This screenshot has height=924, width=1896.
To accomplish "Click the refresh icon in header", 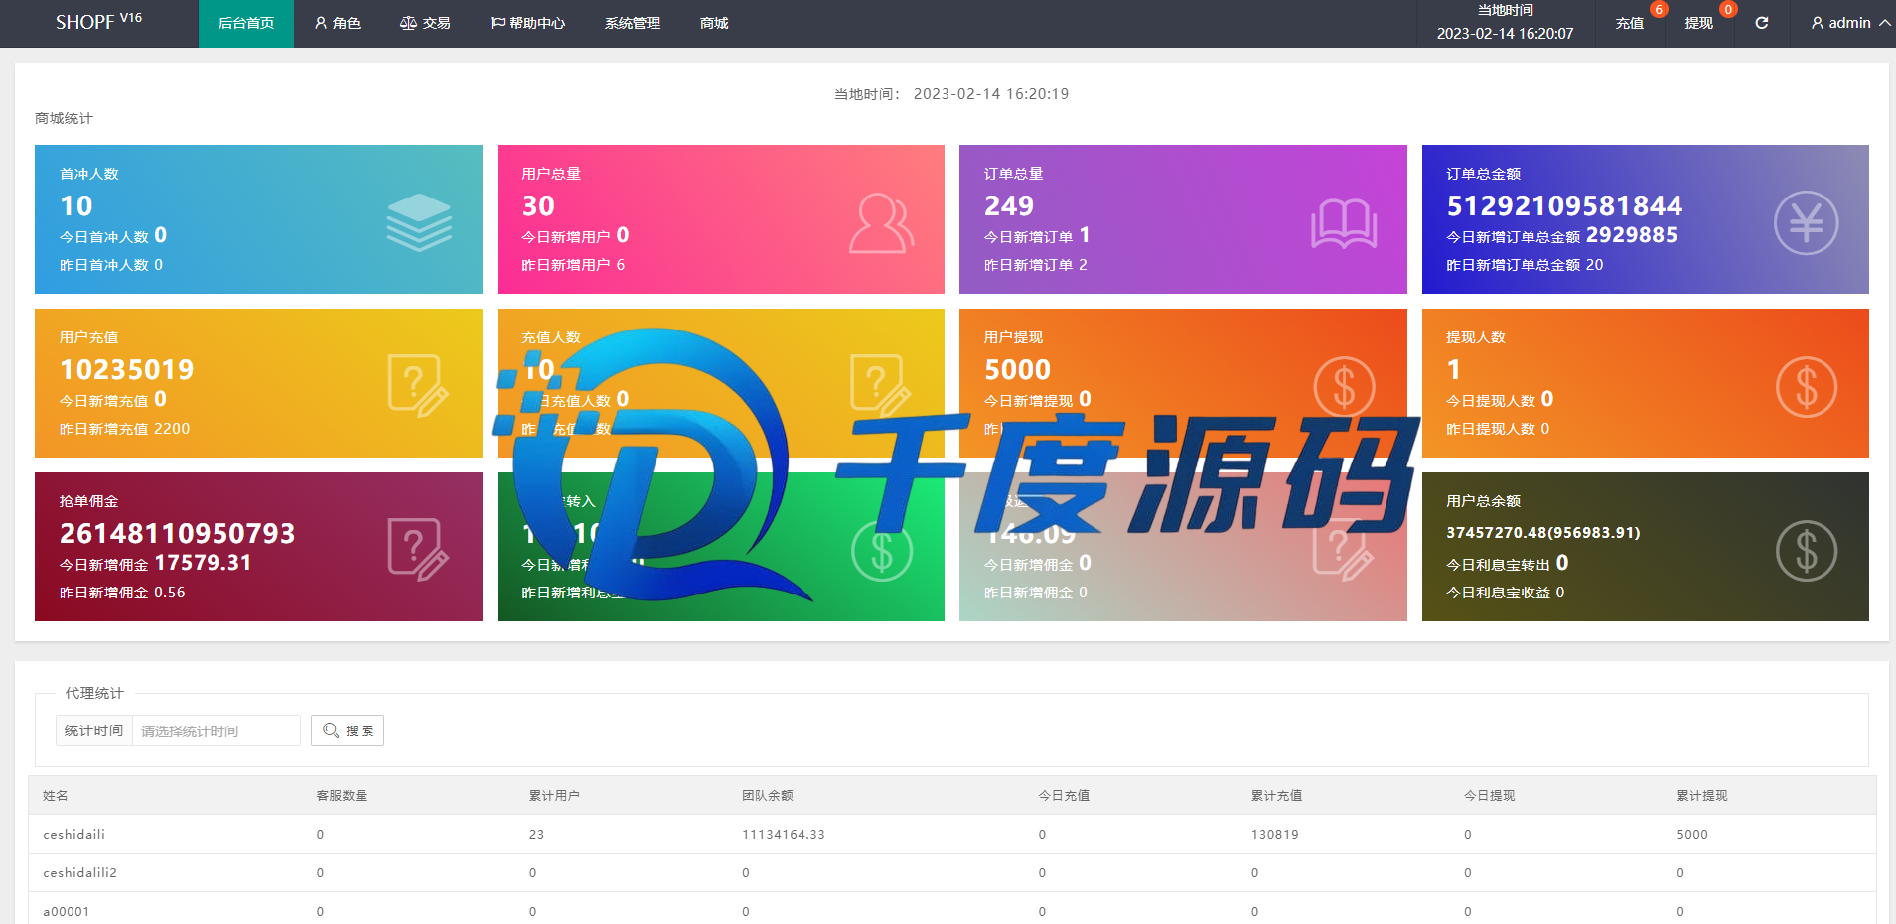I will [1762, 23].
